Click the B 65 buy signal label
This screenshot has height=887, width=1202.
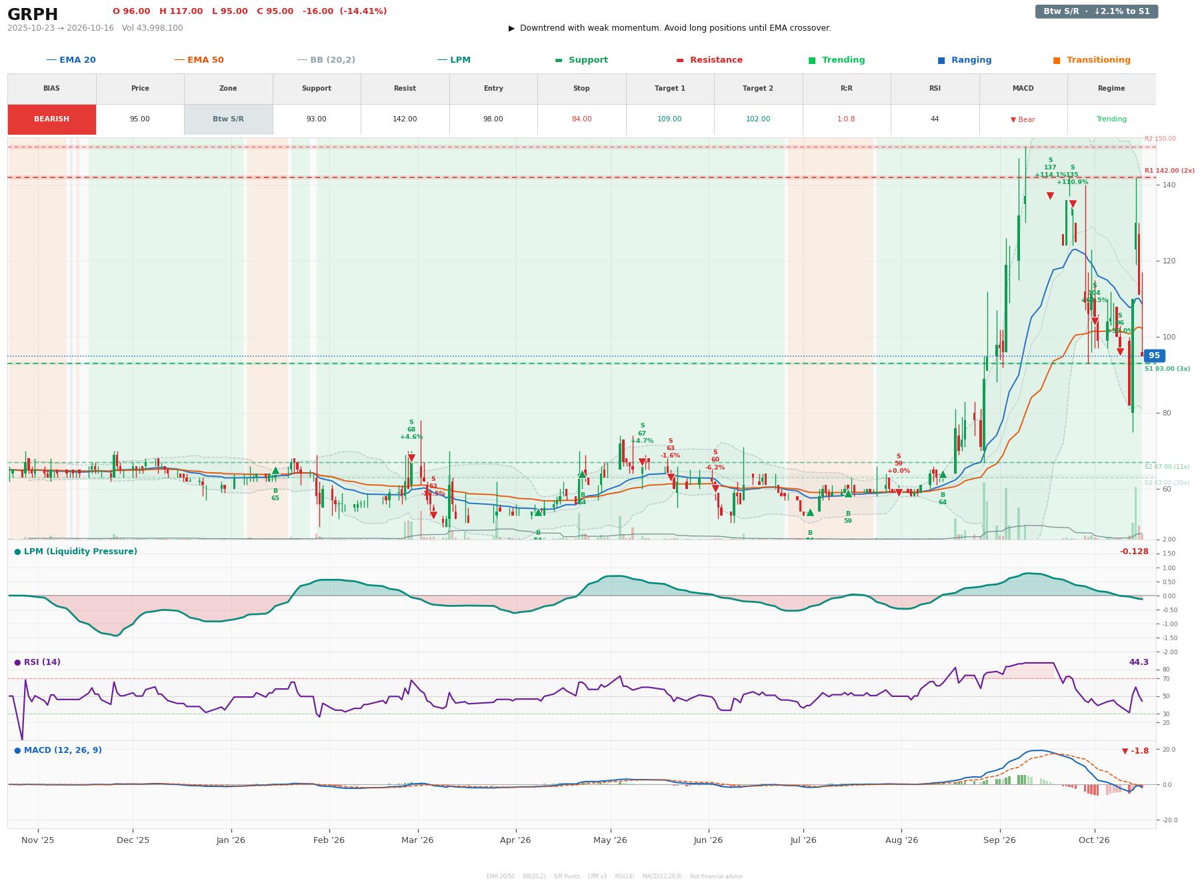275,495
